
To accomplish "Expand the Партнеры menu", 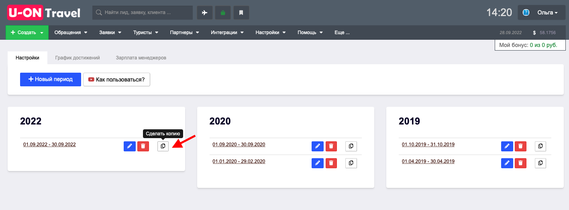I will (185, 33).
